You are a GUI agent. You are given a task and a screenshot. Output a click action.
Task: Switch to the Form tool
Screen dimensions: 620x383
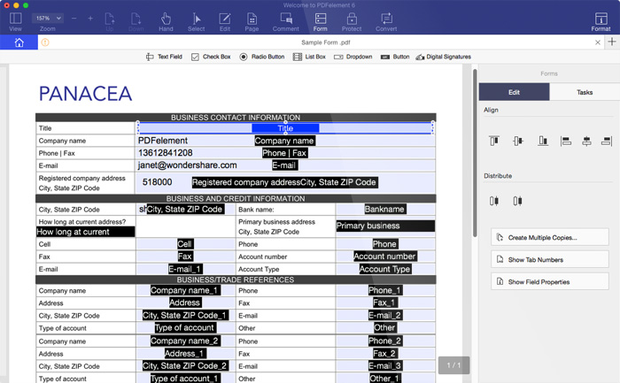[321, 22]
